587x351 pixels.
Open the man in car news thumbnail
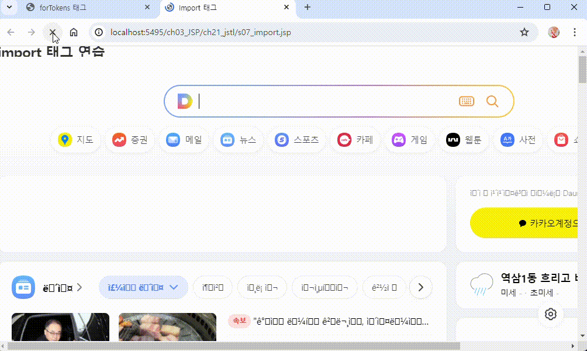click(x=61, y=327)
